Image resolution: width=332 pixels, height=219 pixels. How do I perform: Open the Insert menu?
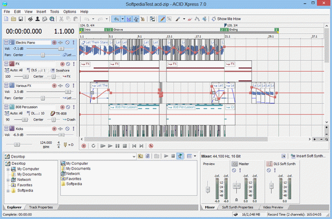point(41,12)
